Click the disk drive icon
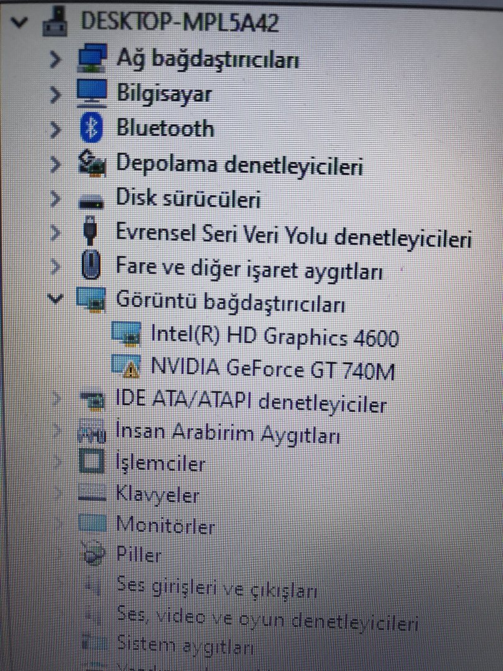Viewport: 503px width, 671px height. tap(91, 201)
